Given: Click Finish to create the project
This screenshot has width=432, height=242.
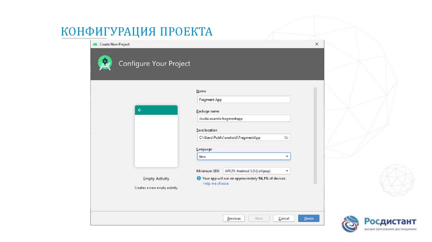Looking at the screenshot, I should click(x=308, y=218).
